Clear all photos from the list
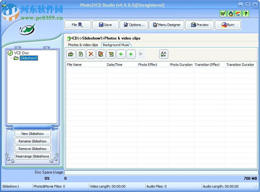This screenshot has height=192, width=260. tap(101, 54)
